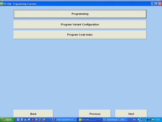Viewport: 162px width, 122px height.
Task: Click the Programming button
Action: click(x=80, y=14)
